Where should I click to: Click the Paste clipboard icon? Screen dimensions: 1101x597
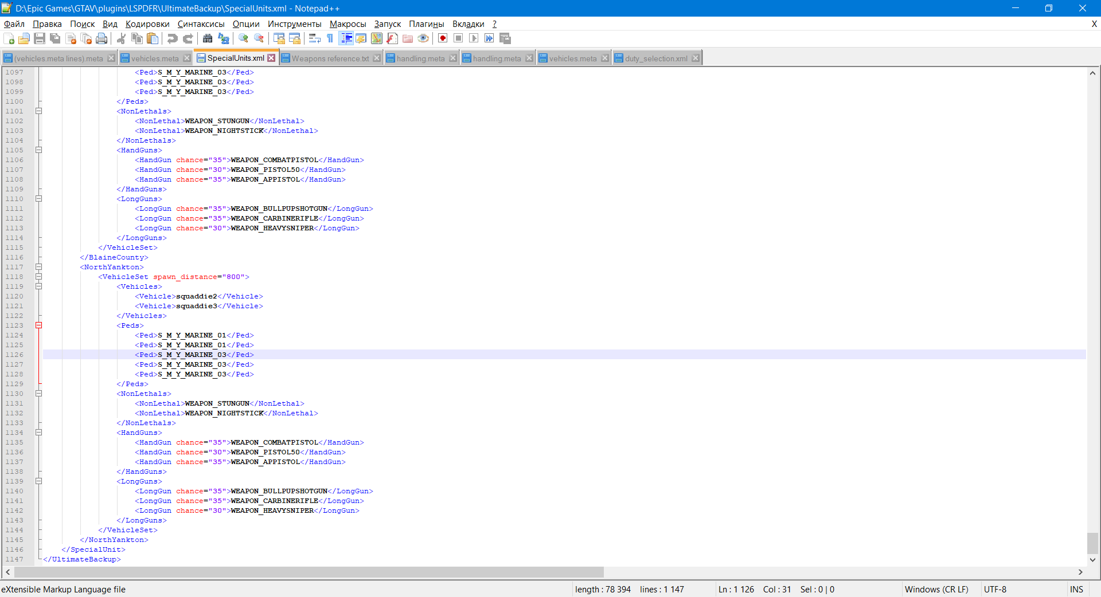pos(153,38)
